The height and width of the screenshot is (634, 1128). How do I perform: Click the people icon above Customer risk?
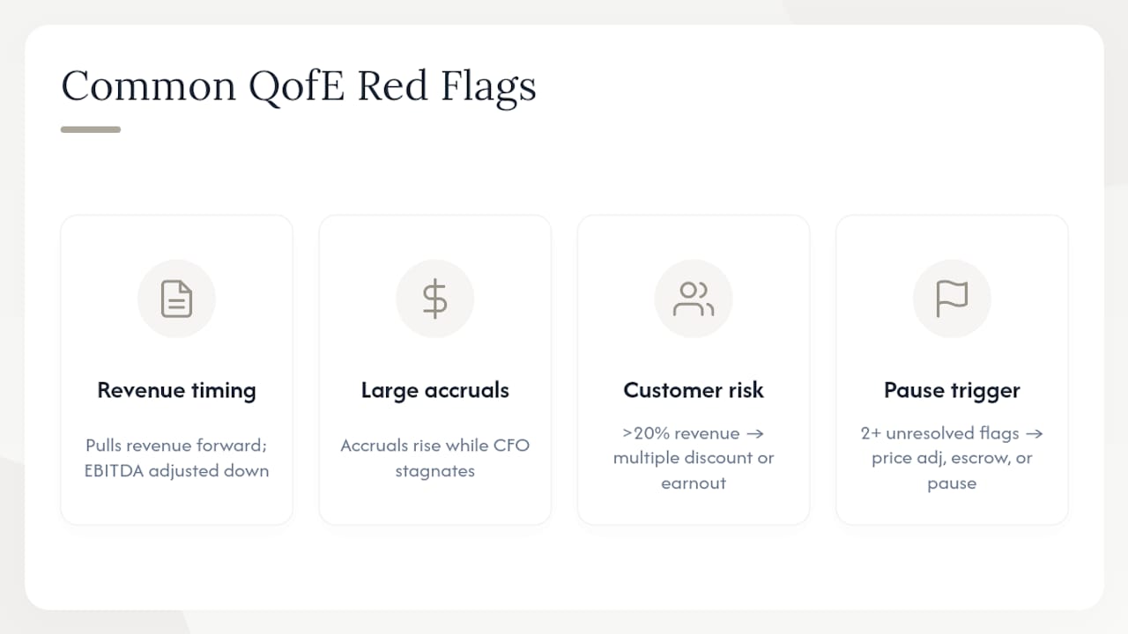coord(694,299)
